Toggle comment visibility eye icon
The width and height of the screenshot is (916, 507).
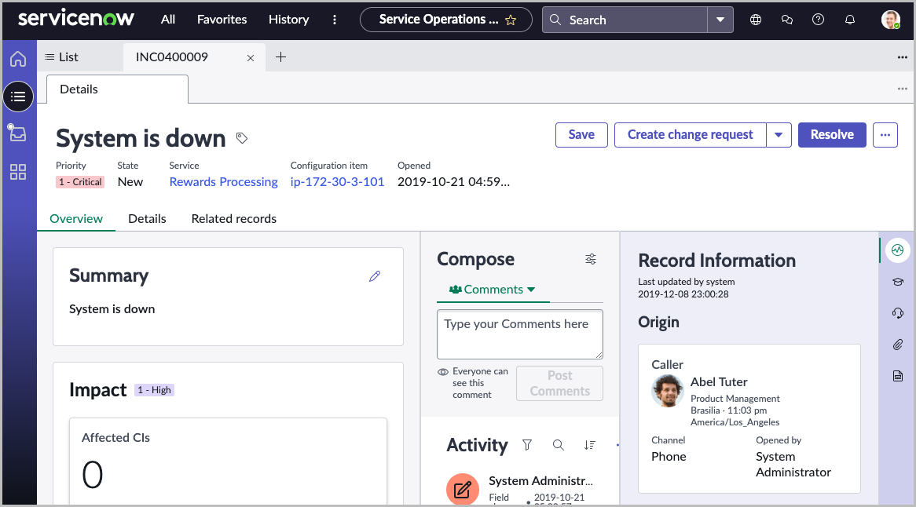[x=444, y=371]
